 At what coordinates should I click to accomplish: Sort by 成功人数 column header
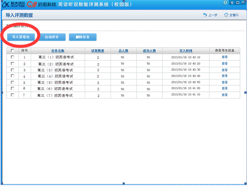coord(149,51)
